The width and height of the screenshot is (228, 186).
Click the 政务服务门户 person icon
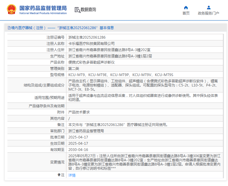(x=208, y=7)
